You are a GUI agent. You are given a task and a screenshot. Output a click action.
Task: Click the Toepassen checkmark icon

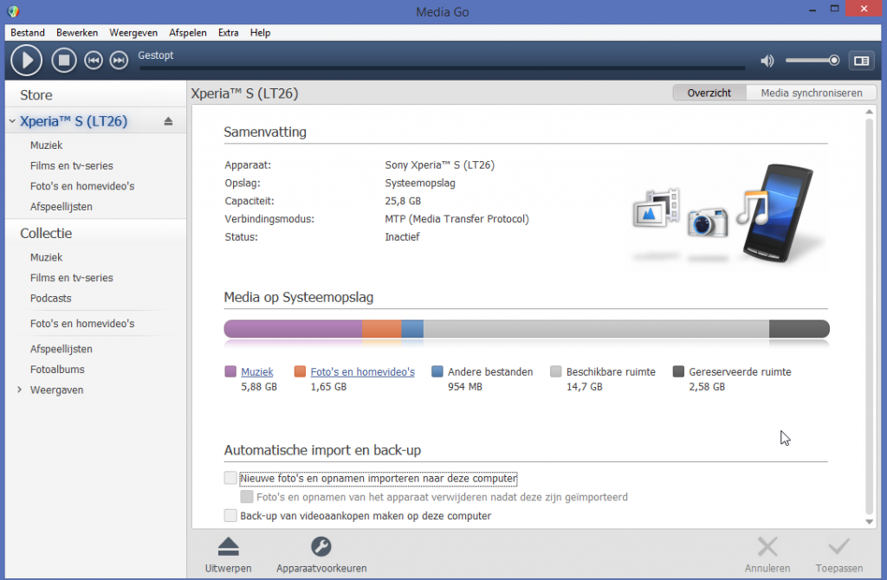tap(838, 546)
